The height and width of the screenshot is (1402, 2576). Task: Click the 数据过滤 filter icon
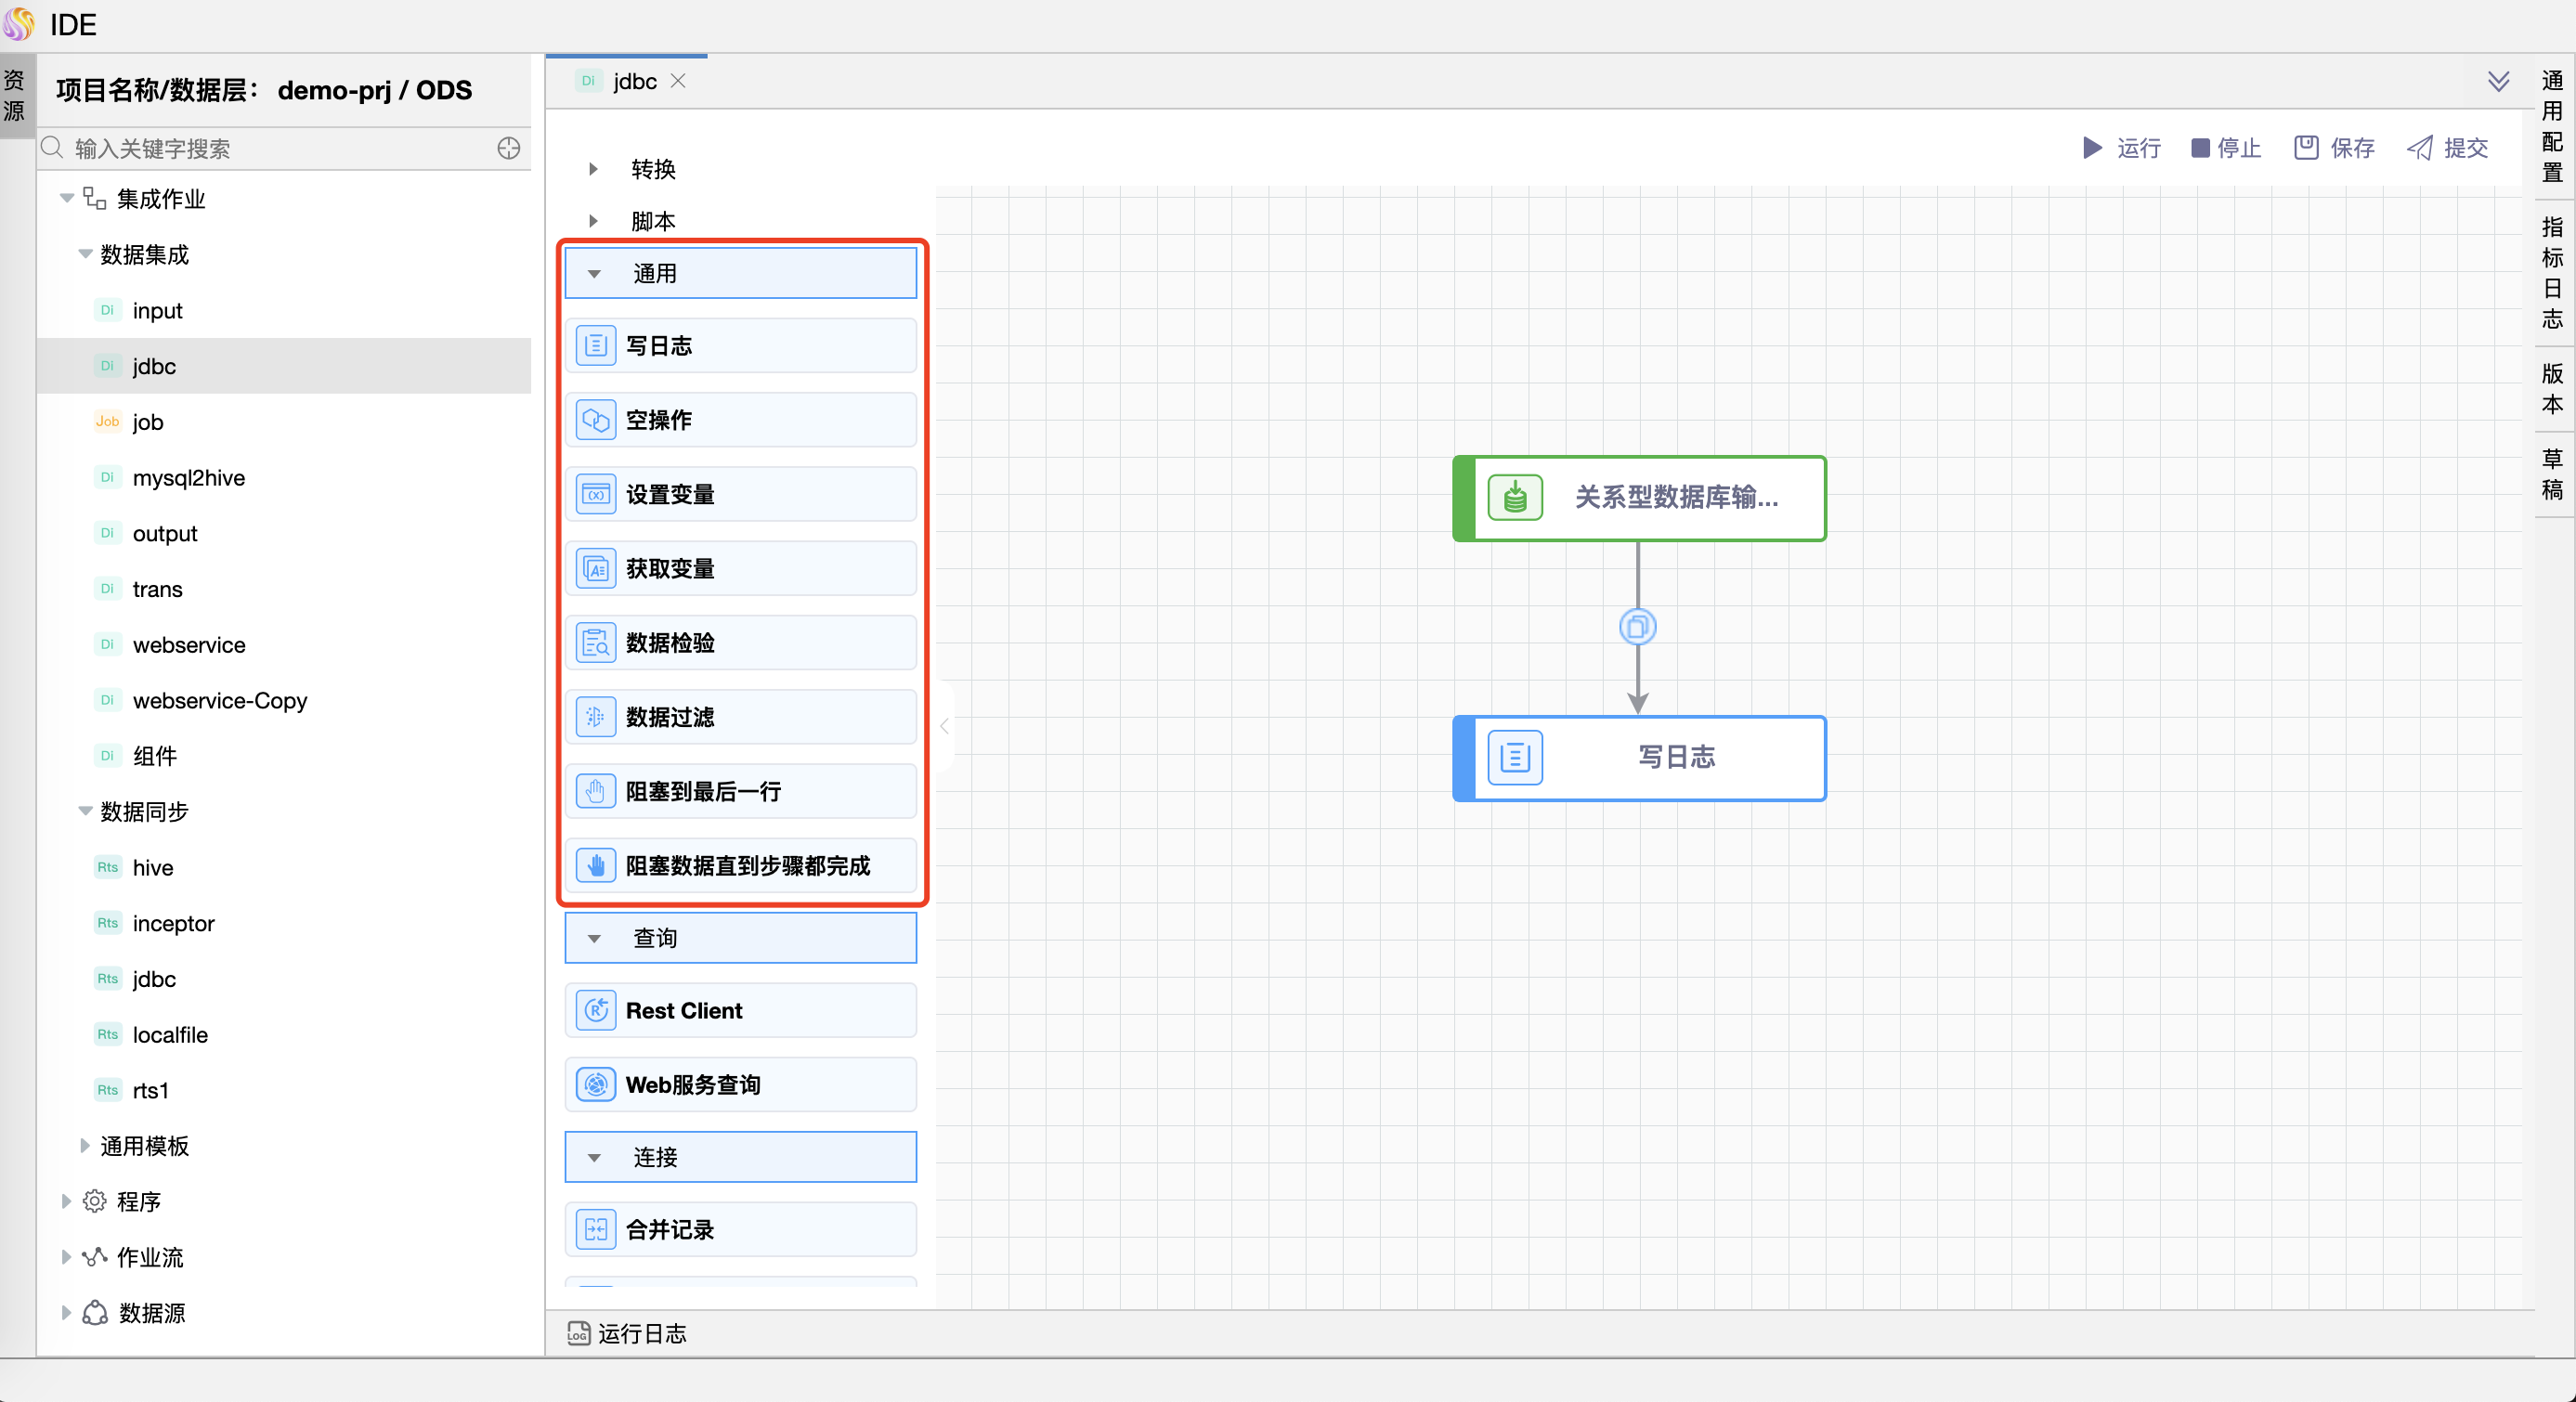point(596,717)
